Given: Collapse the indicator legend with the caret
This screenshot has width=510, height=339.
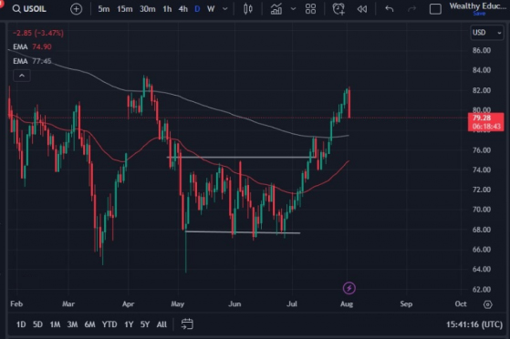Looking at the screenshot, I should (x=22, y=76).
